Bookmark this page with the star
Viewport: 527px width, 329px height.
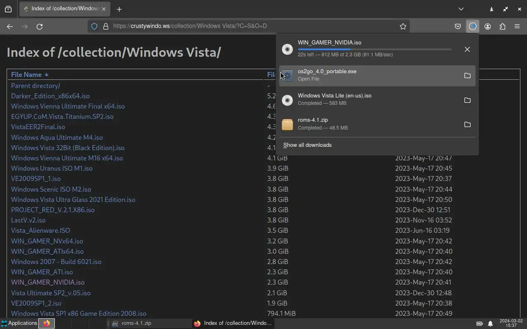point(403,26)
